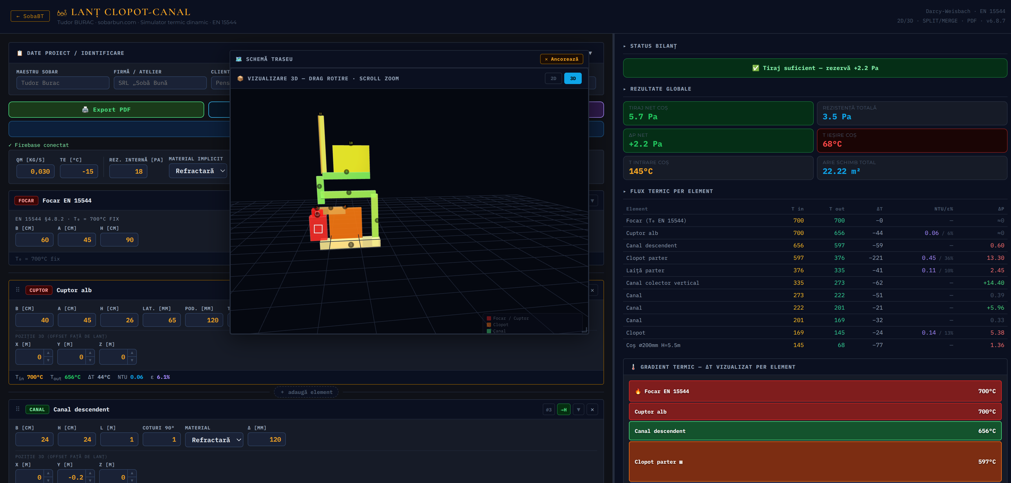Collapse the Focar EN 15544 panel
This screenshot has height=483, width=1011.
[592, 200]
